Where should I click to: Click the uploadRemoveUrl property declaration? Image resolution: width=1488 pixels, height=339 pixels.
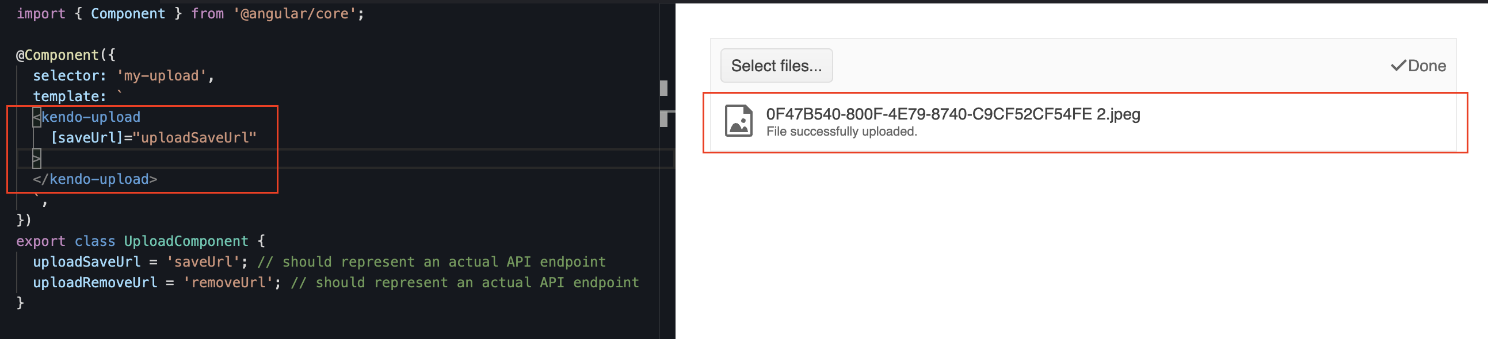pos(95,283)
